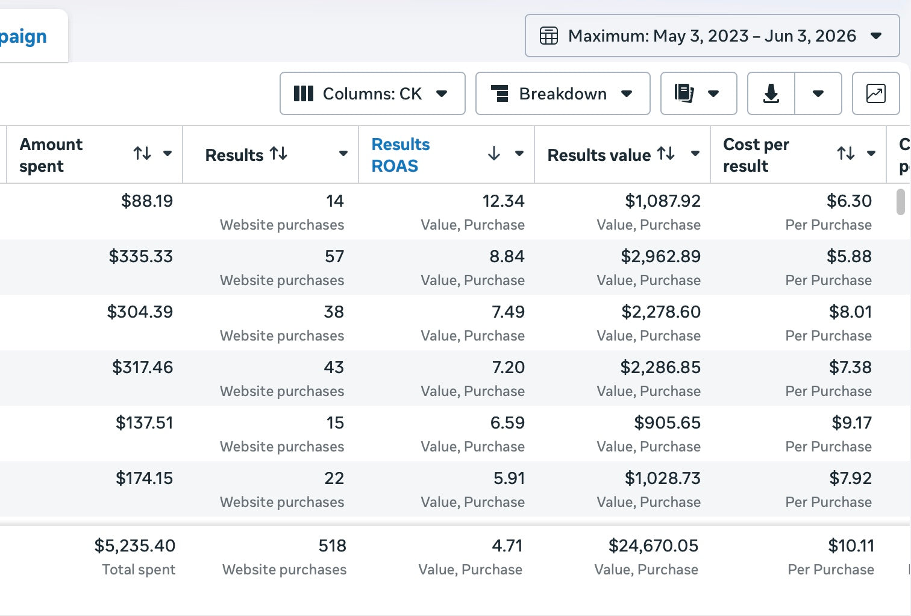
Task: Select the 518 total results value
Action: (x=333, y=545)
